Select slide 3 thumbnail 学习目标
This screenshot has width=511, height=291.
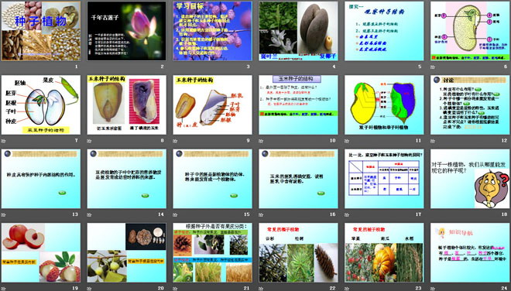(212, 31)
